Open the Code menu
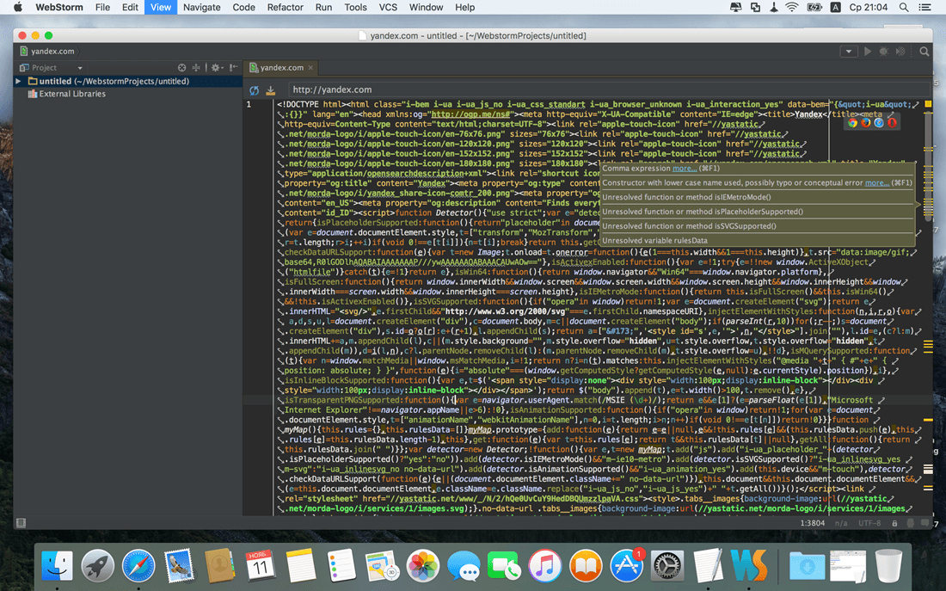 click(243, 7)
